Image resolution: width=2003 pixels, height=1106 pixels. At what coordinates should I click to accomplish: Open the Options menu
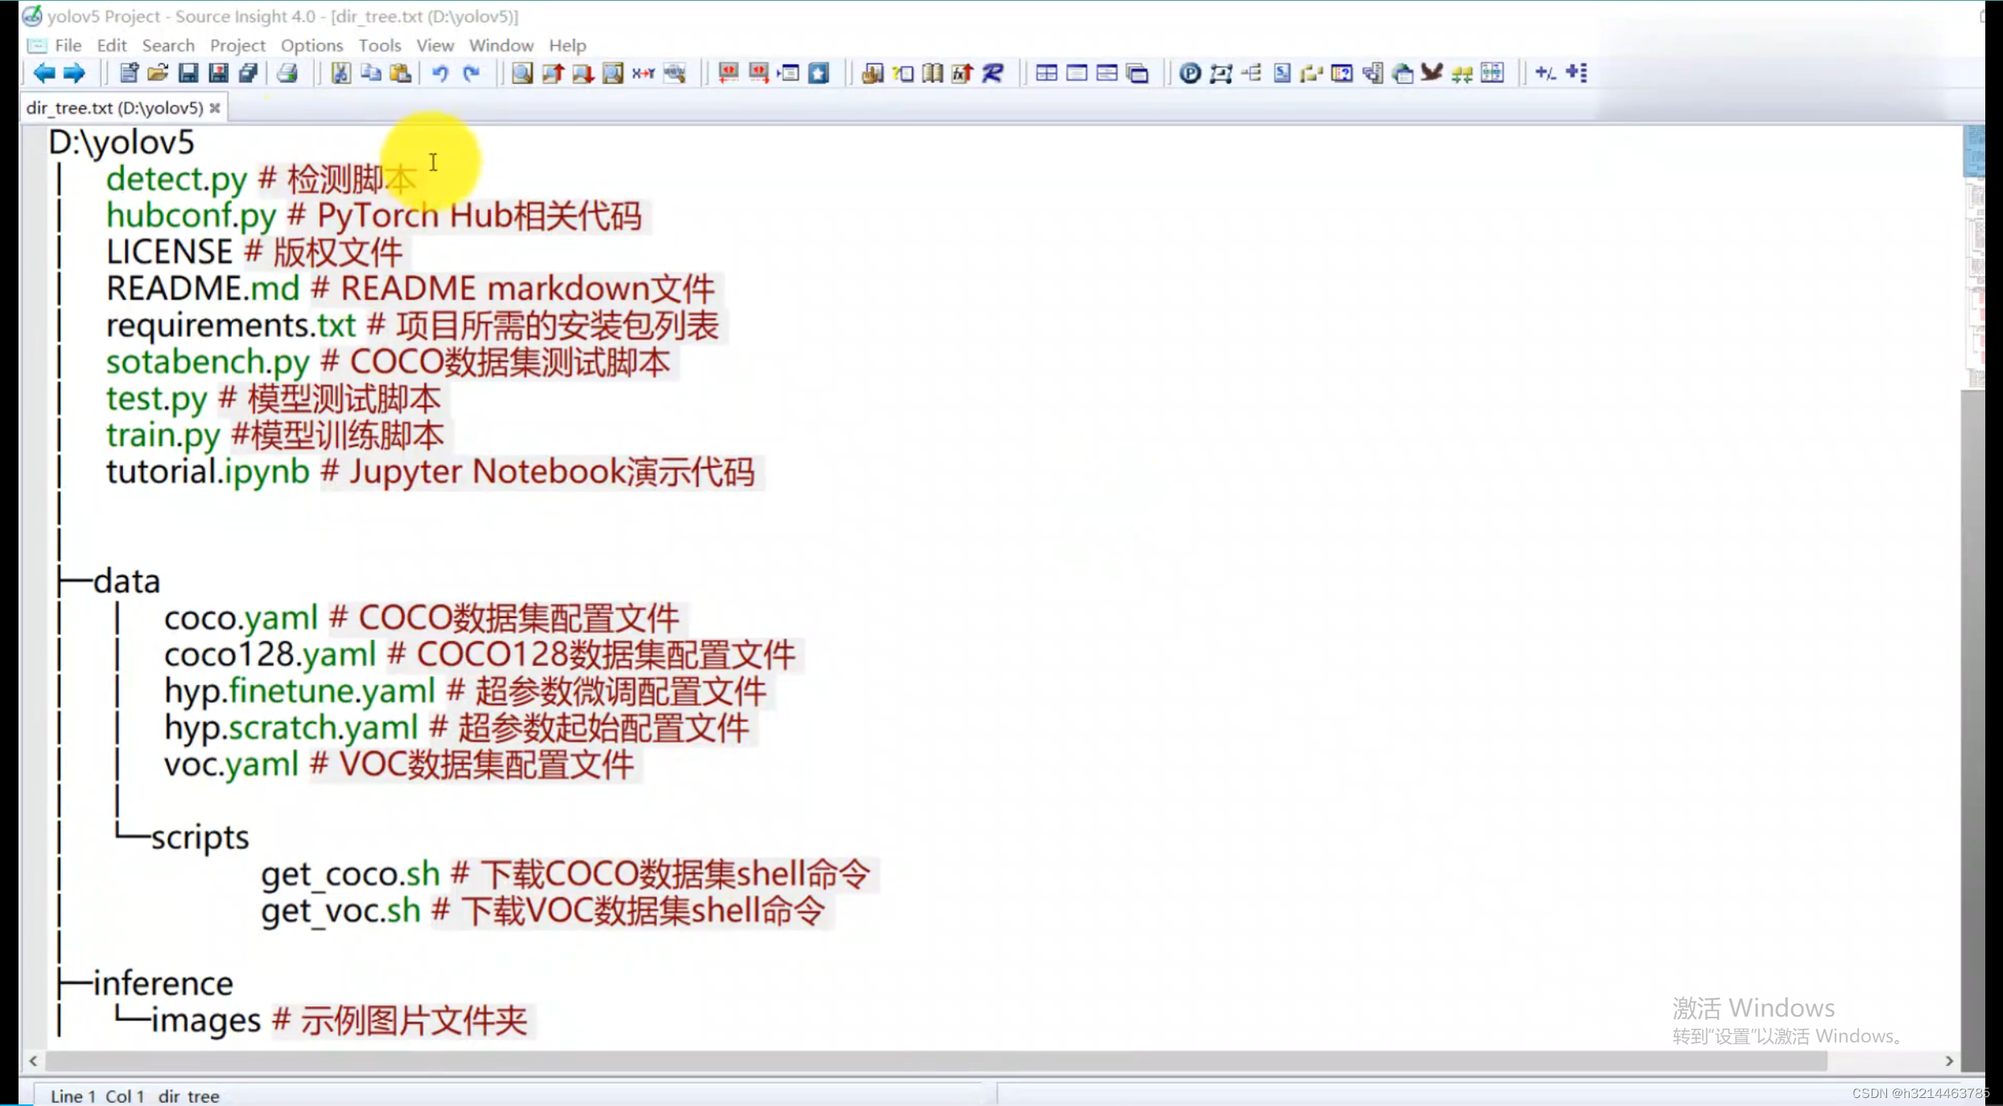pyautogui.click(x=311, y=45)
